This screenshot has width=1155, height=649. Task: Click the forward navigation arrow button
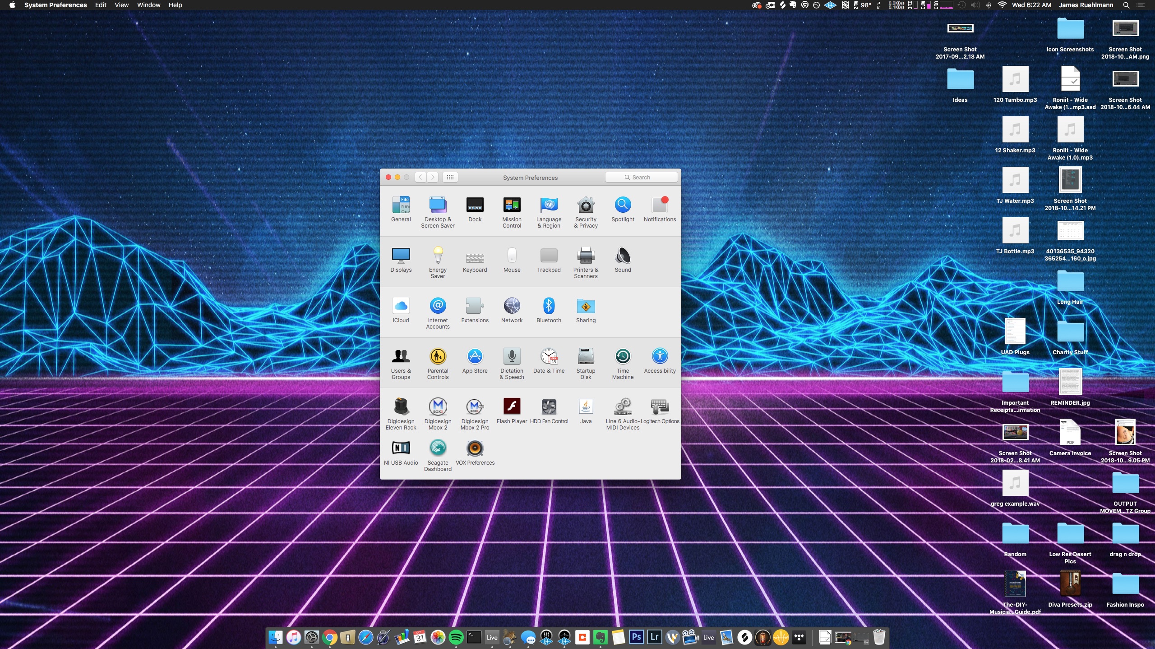(x=433, y=177)
